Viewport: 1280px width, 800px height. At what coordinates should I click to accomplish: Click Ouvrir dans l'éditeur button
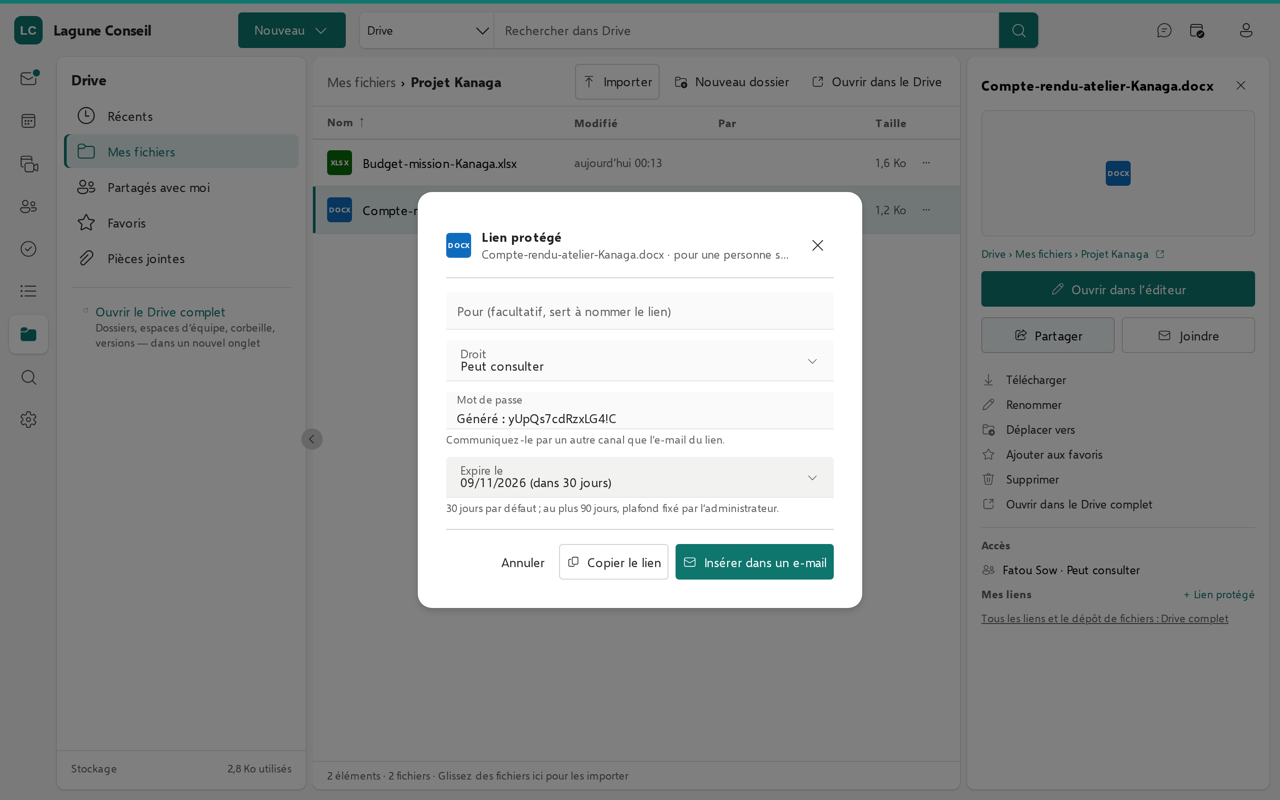point(1118,289)
